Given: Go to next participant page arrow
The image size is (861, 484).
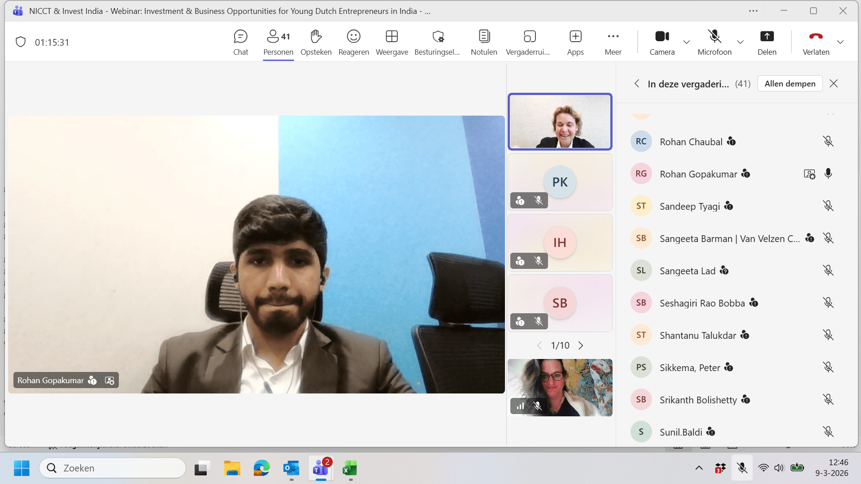Looking at the screenshot, I should coord(581,346).
